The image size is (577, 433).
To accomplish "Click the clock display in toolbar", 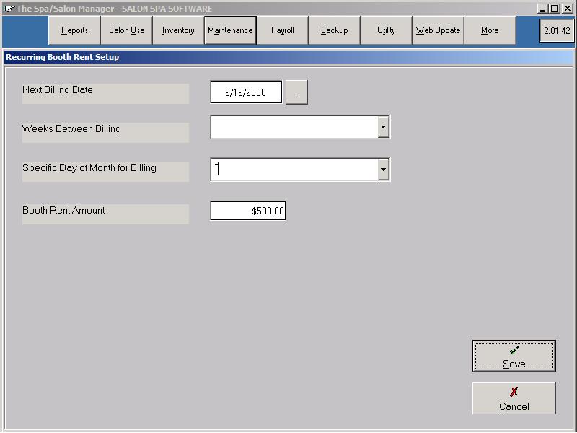I will click(557, 30).
